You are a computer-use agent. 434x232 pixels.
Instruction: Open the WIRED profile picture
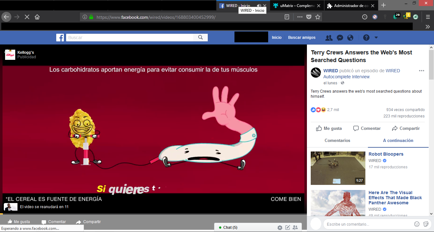coord(316,73)
